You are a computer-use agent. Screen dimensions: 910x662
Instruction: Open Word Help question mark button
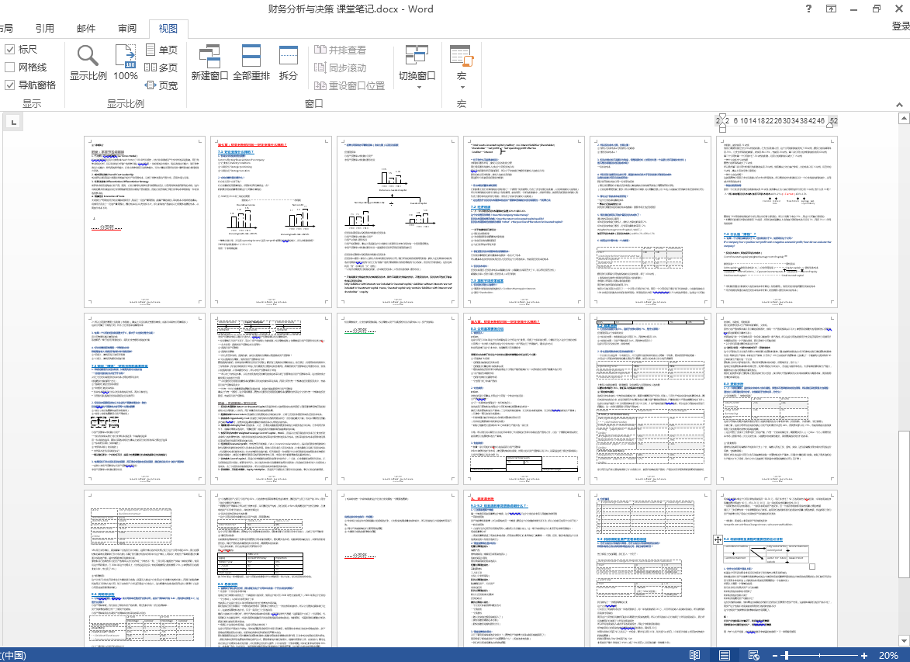coord(808,9)
